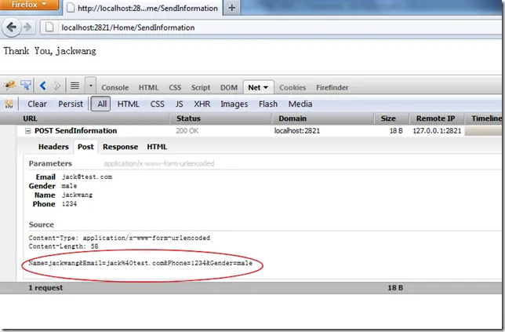
Task: Click the page icon in the address bar
Action: pos(49,27)
